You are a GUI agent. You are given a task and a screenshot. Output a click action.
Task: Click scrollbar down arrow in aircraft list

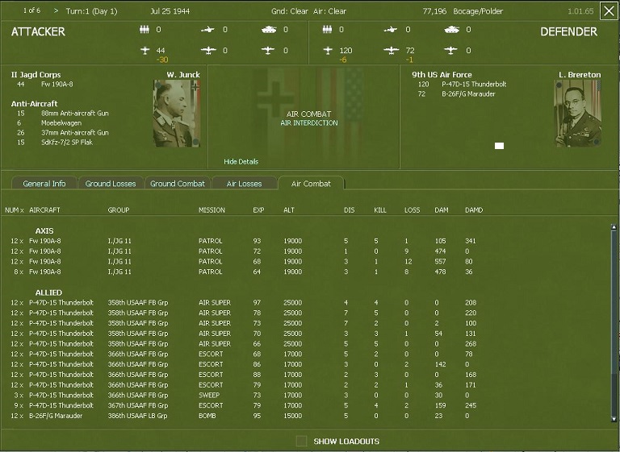(614, 419)
